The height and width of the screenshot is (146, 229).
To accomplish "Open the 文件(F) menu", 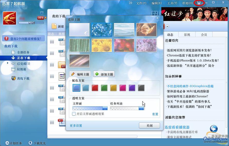I will tap(141, 3).
